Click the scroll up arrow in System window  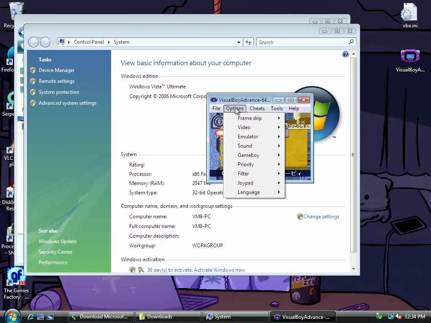[354, 54]
